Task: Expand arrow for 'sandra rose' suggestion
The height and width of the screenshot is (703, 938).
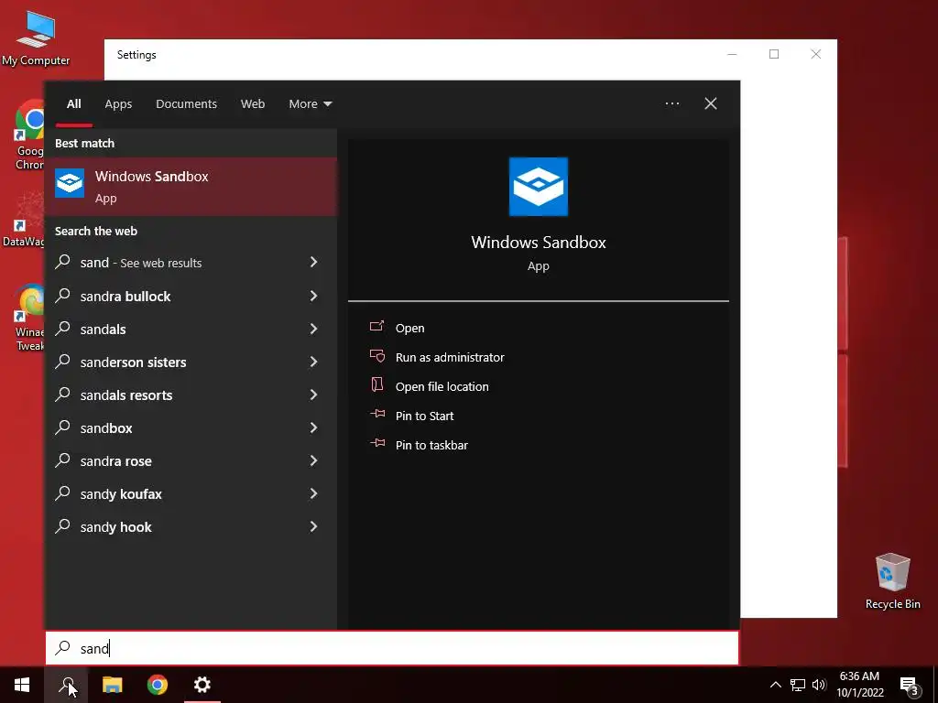Action: point(313,460)
